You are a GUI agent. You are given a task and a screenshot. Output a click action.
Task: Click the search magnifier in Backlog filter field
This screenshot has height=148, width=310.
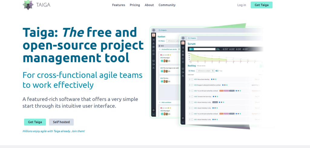pos(213,71)
